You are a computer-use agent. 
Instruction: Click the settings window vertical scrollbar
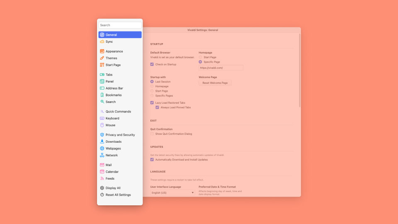coord(300,71)
